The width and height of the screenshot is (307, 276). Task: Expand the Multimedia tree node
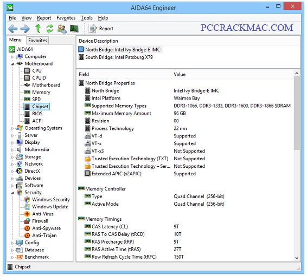click(x=12, y=150)
